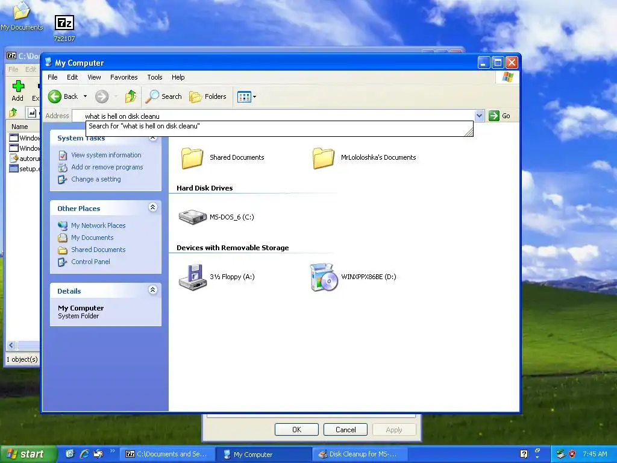Select MrLololoshka's Documents folder icon
Viewport: 617px width, 463px height.
[x=324, y=158]
